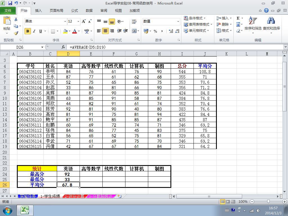The width and height of the screenshot is (288, 216).
Task: Click the Insert Function fx icon
Action: (x=63, y=47)
